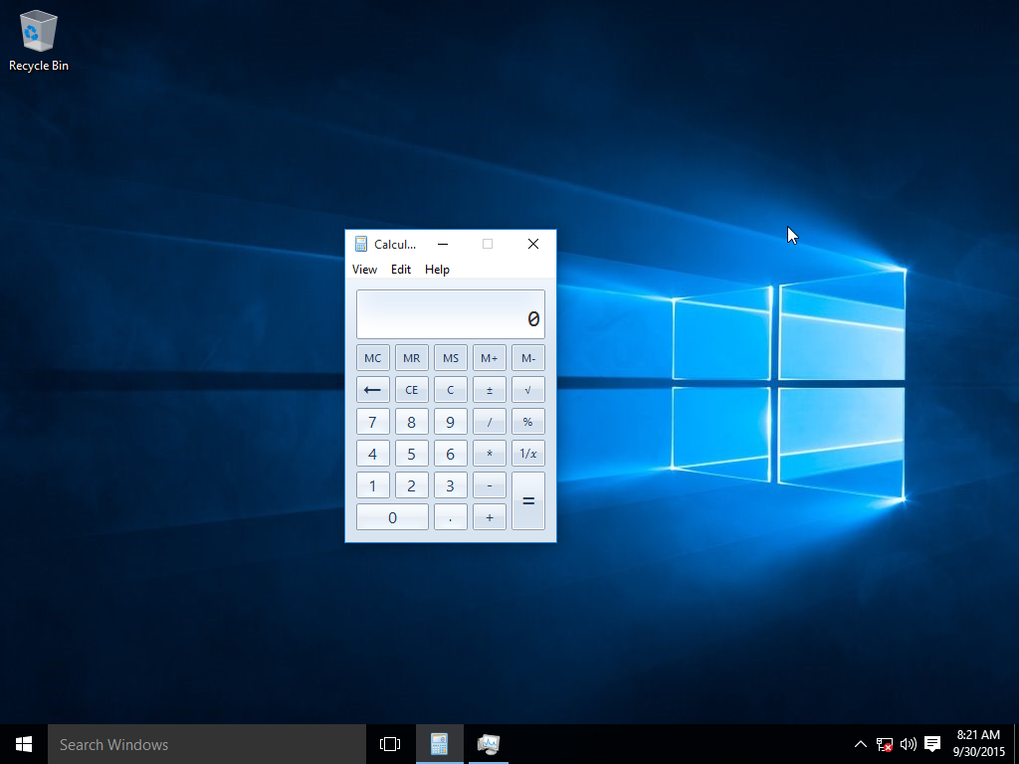Viewport: 1019px width, 764px height.
Task: Click the square root button
Action: click(x=527, y=390)
